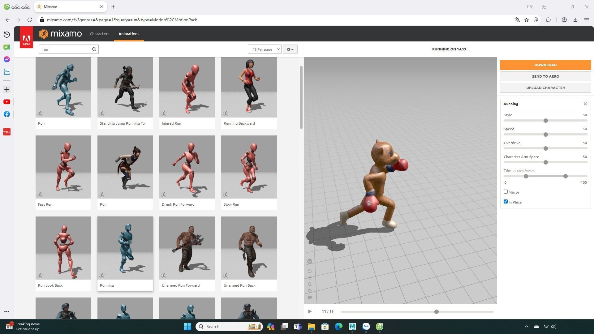Screen dimensions: 594x334
Task: Open the profile account icon
Action: (x=564, y=20)
